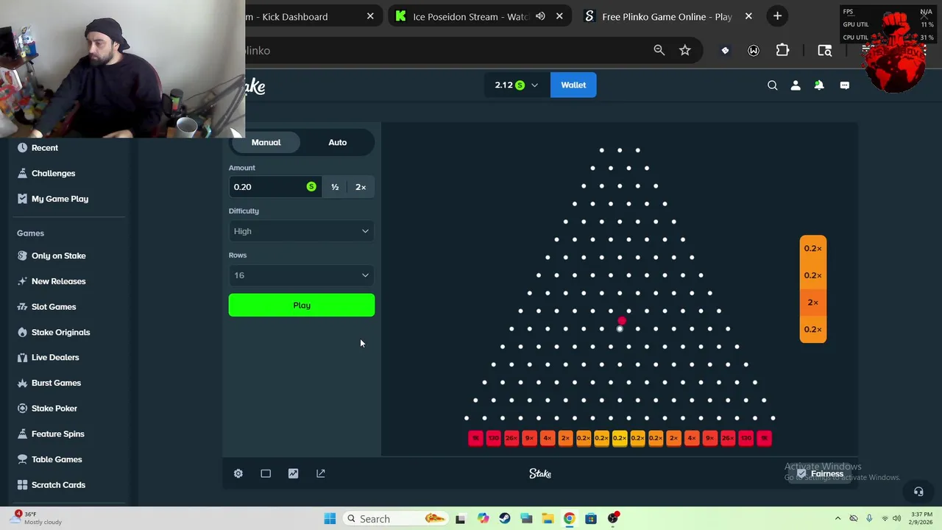Click the green Play button

pyautogui.click(x=302, y=305)
